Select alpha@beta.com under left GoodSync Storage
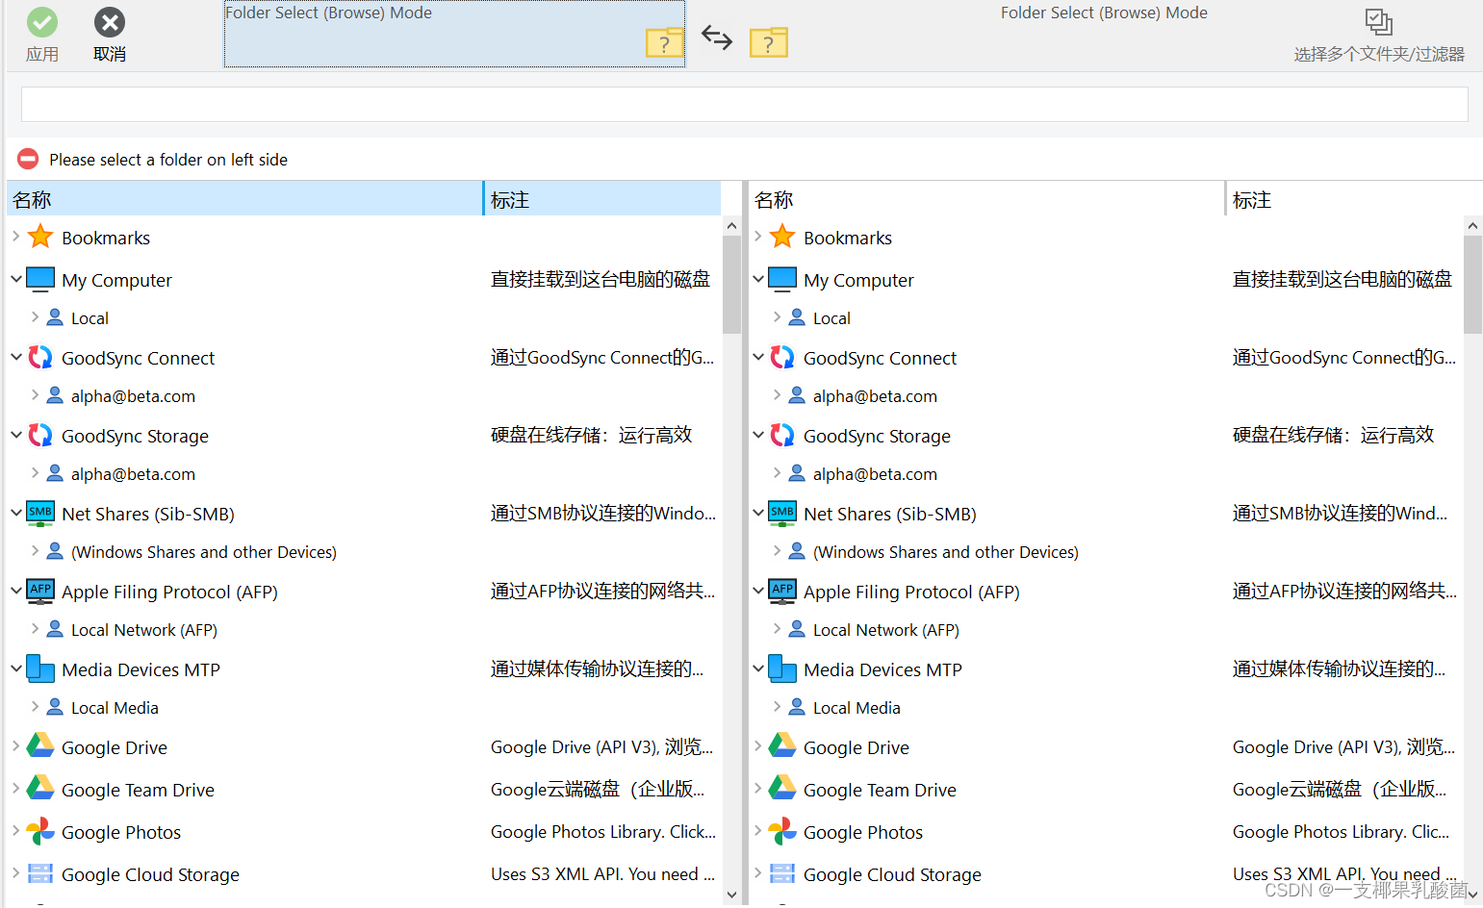This screenshot has height=908, width=1483. 133,474
